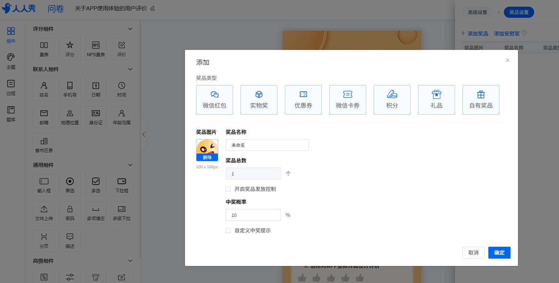This screenshot has width=559, height=283.
Task: Open the 主题 sidebar tab
Action: [11, 61]
